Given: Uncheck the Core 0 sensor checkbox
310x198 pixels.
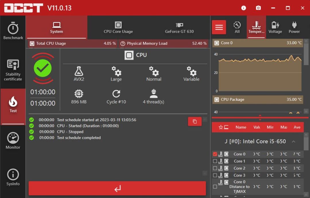Looking at the screenshot, I should tap(215, 154).
